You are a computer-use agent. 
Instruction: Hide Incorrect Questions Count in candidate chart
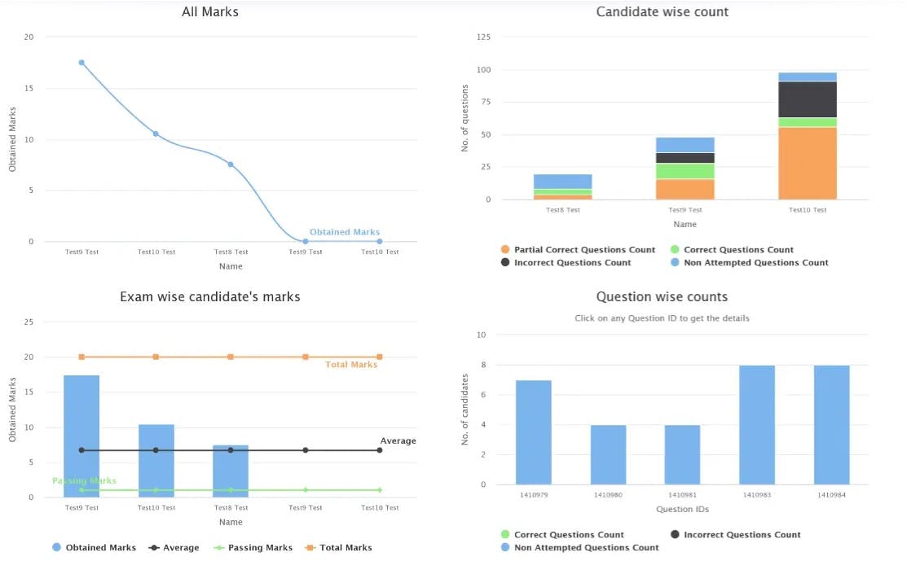(572, 263)
